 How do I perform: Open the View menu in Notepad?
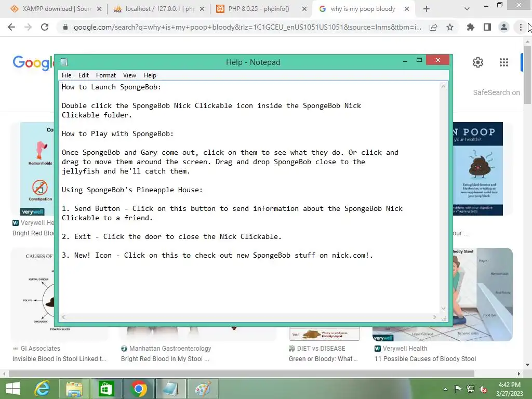tap(129, 75)
